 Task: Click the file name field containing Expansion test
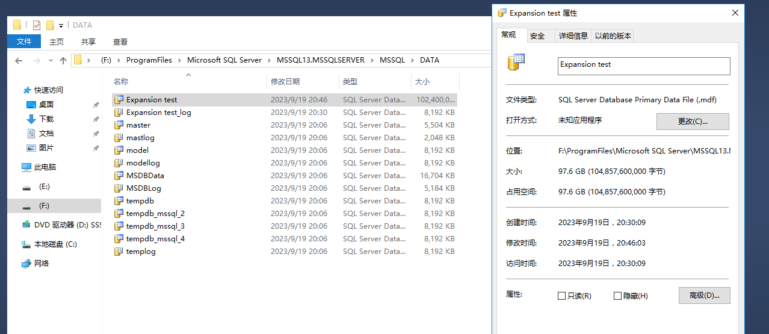tap(644, 66)
